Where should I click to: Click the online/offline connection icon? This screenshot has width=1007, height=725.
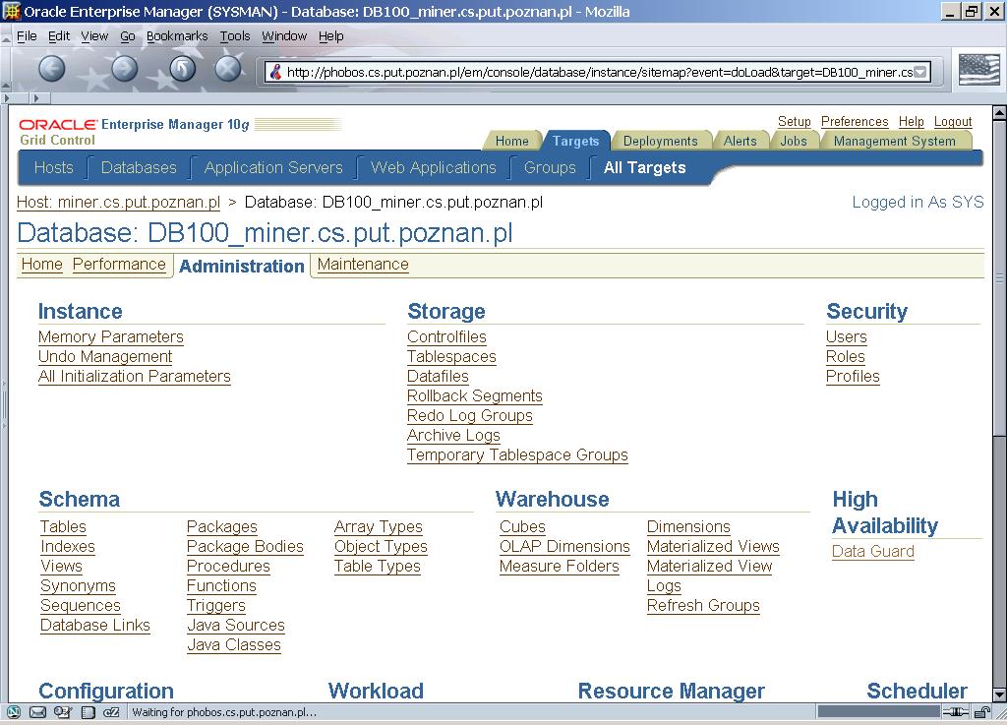click(956, 711)
